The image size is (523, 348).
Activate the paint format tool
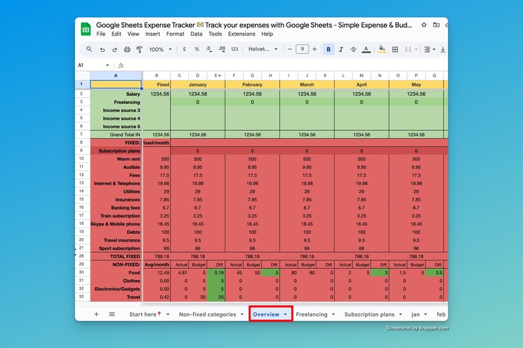pos(140,49)
